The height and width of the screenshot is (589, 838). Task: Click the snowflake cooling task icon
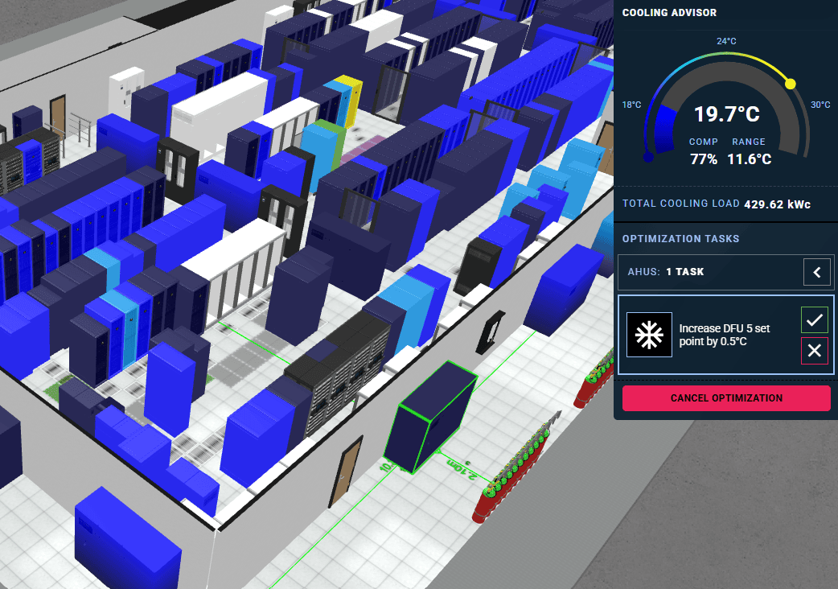click(649, 335)
